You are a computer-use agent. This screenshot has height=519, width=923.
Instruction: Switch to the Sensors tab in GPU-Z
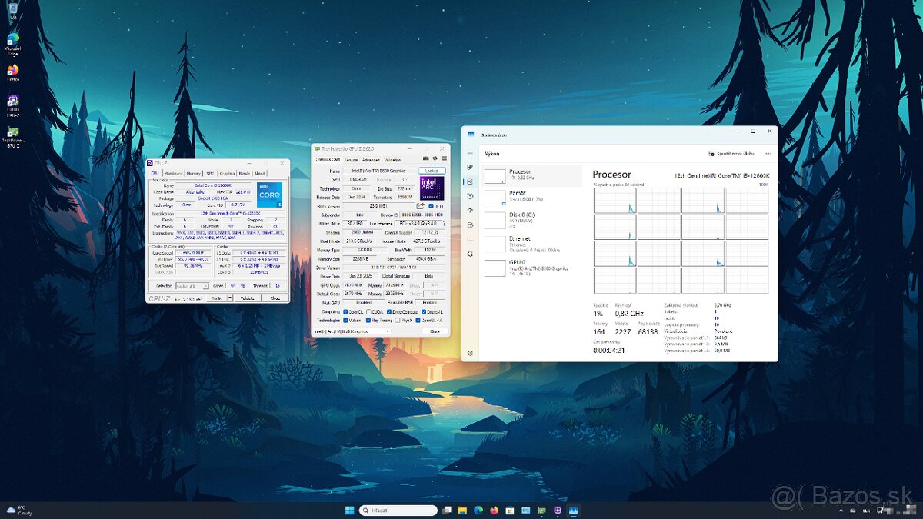pyautogui.click(x=350, y=160)
